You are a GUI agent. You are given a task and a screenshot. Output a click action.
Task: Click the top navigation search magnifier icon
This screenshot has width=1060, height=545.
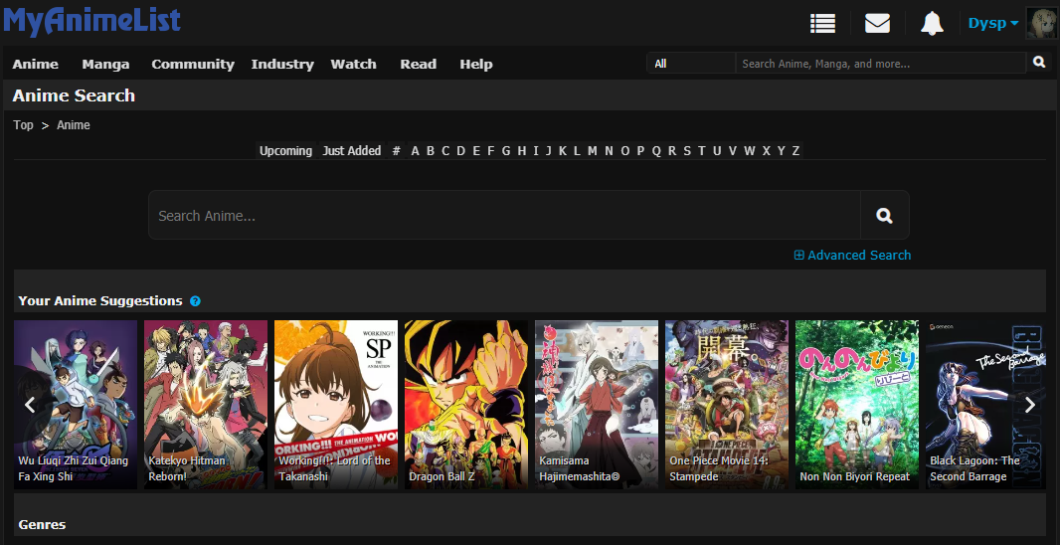click(1039, 63)
